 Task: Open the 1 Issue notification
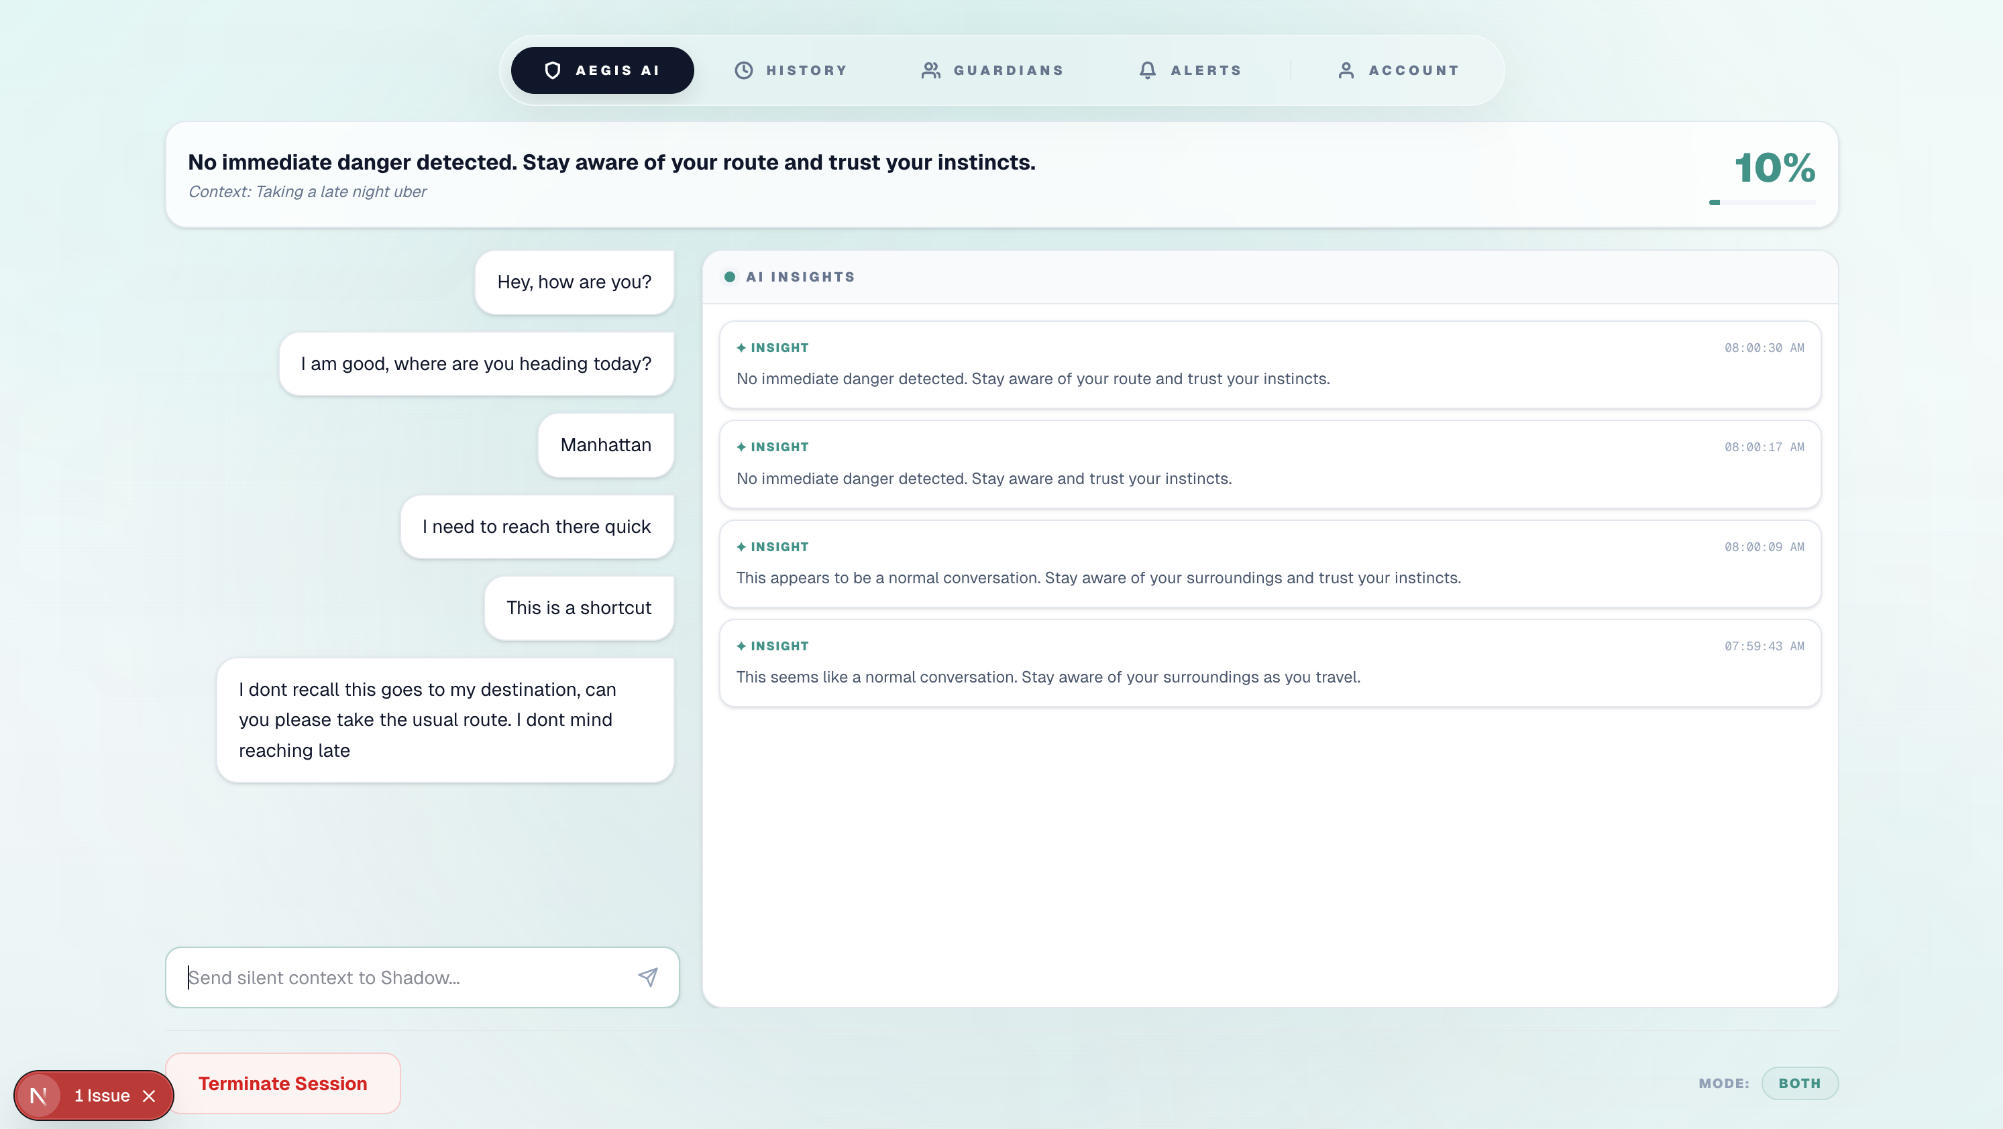102,1095
